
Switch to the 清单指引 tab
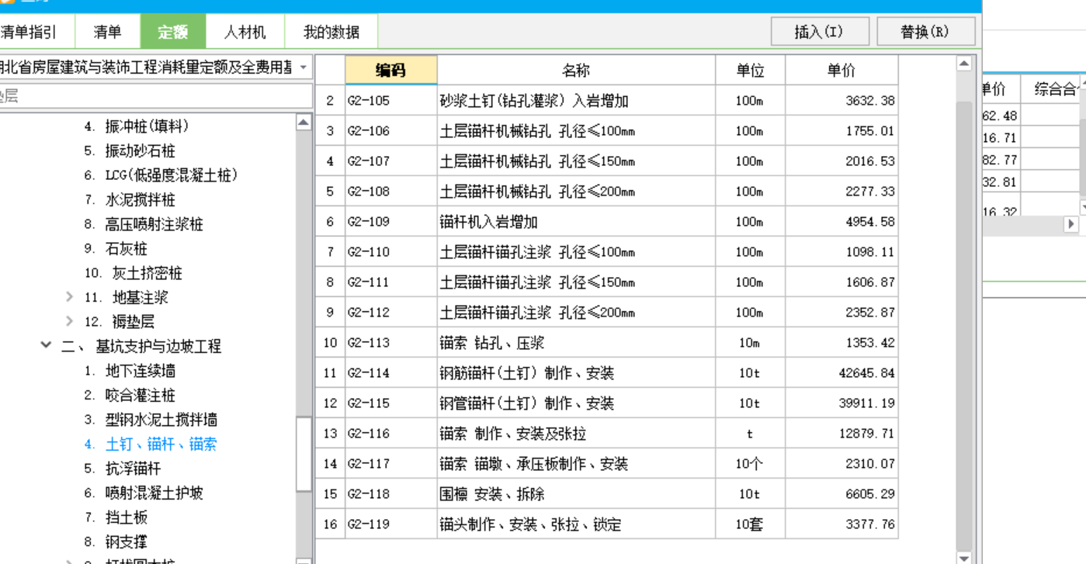pos(31,32)
